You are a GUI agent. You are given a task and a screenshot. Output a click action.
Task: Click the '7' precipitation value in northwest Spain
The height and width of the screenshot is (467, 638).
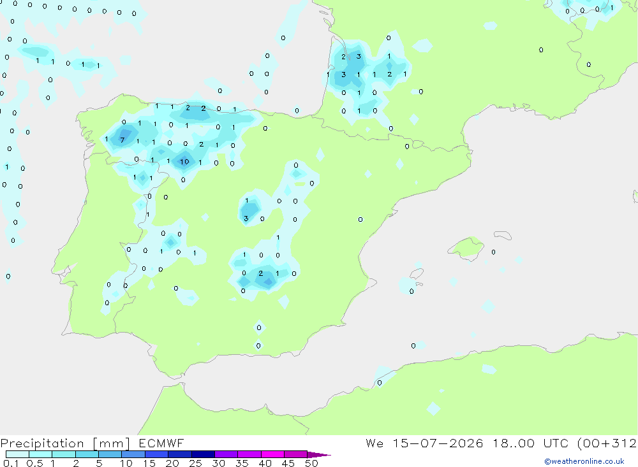(x=122, y=140)
